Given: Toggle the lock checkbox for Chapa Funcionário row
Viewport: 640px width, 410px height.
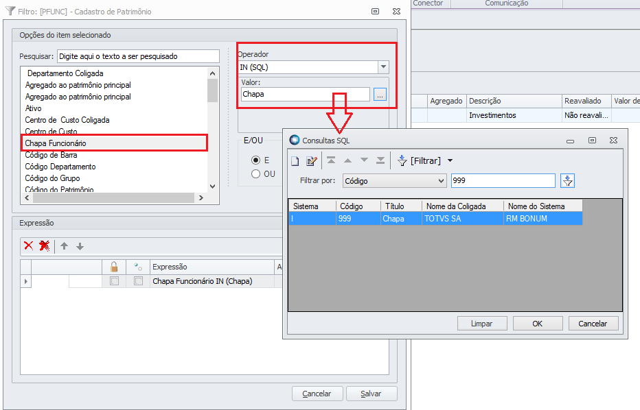Looking at the screenshot, I should (x=114, y=281).
